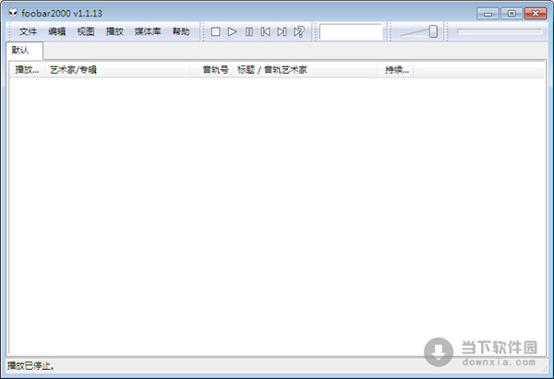Image resolution: width=554 pixels, height=379 pixels.
Task: Play a random track icon
Action: (299, 31)
